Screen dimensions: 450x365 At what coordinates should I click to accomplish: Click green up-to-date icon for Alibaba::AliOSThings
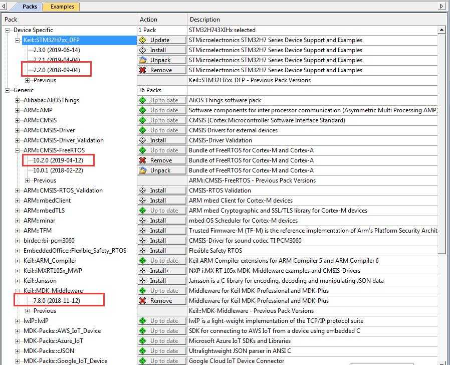point(143,100)
